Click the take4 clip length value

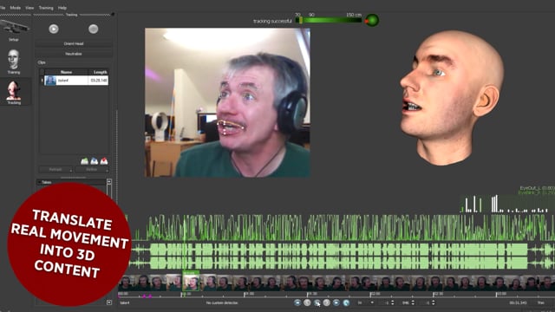(98, 81)
